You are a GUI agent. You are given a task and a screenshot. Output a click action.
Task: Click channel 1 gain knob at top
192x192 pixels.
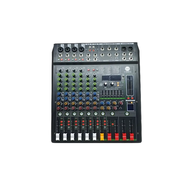point(60,69)
